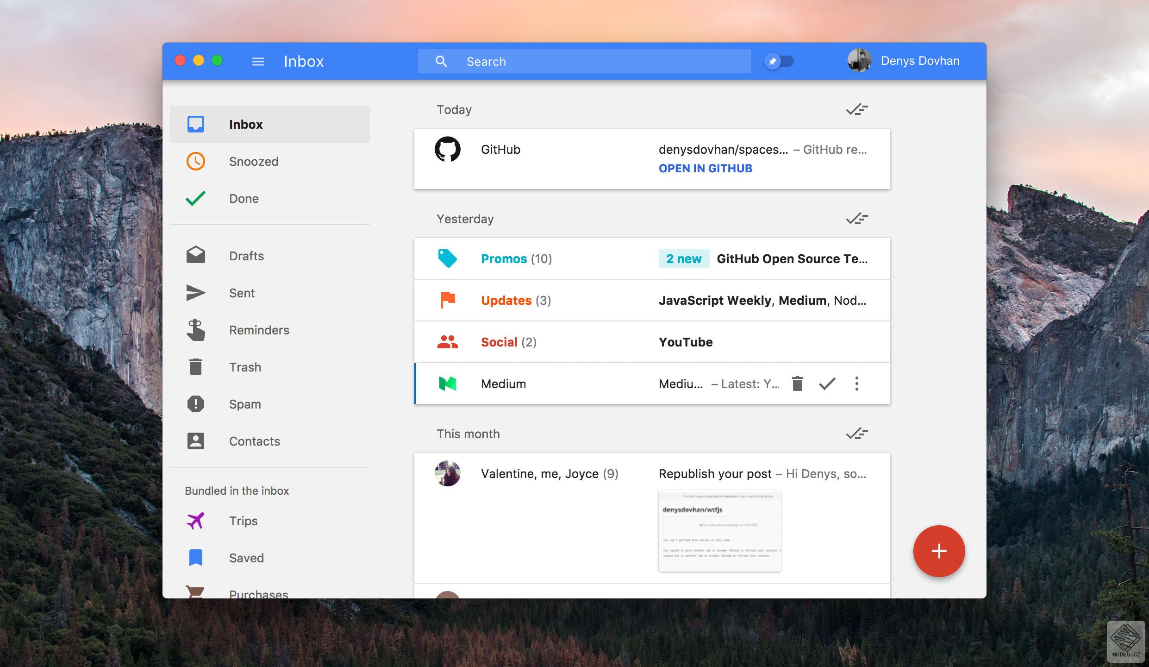Viewport: 1149px width, 667px height.
Task: Go to Drafts in sidebar
Action: (246, 256)
